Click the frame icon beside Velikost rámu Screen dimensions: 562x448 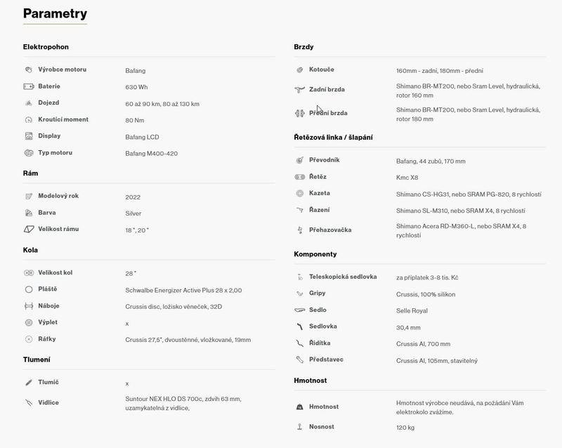pos(29,229)
